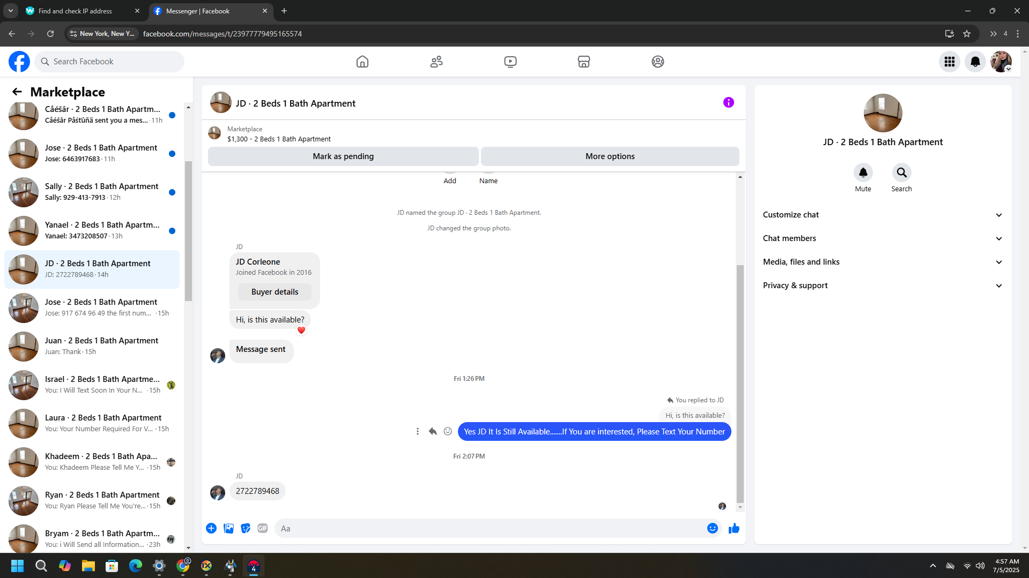Reload the page
The width and height of the screenshot is (1029, 578).
(50, 34)
